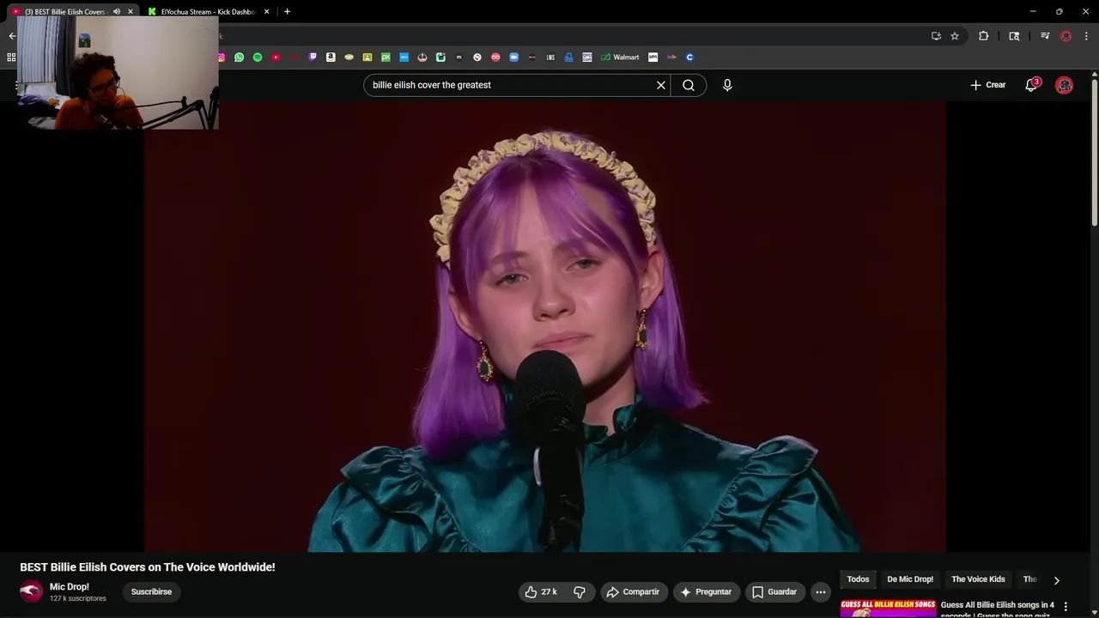This screenshot has width=1099, height=618.
Task: Open the Amazon bookmark
Action: click(331, 58)
